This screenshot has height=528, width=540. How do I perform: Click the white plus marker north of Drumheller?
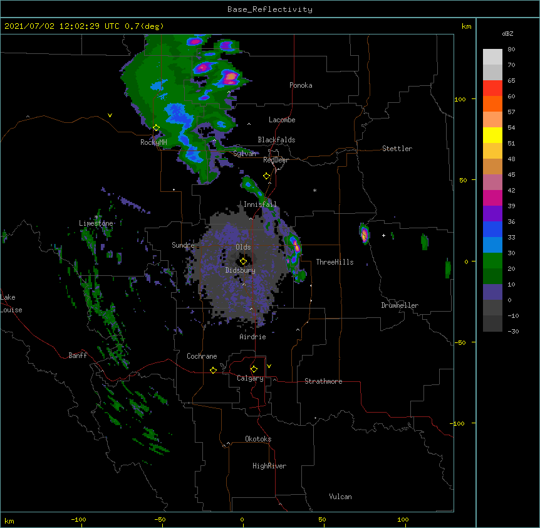(383, 235)
